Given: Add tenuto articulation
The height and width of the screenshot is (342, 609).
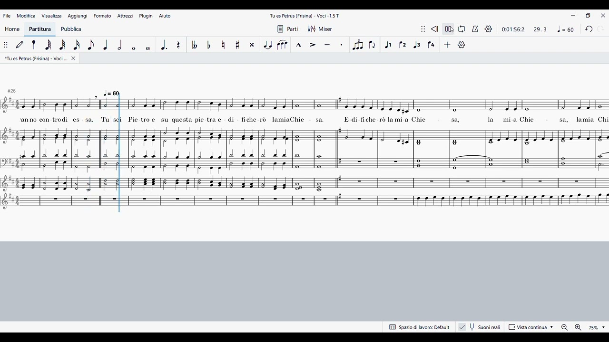Looking at the screenshot, I should tap(327, 45).
